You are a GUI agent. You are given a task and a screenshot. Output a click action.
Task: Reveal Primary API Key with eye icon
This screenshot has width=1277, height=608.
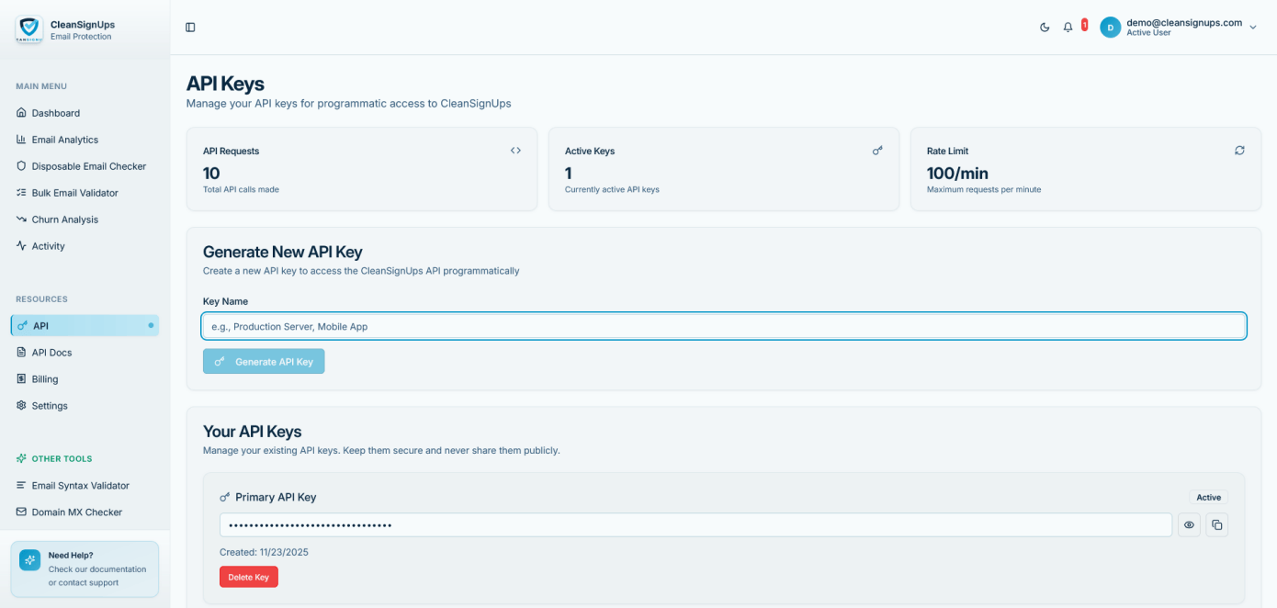[1189, 524]
